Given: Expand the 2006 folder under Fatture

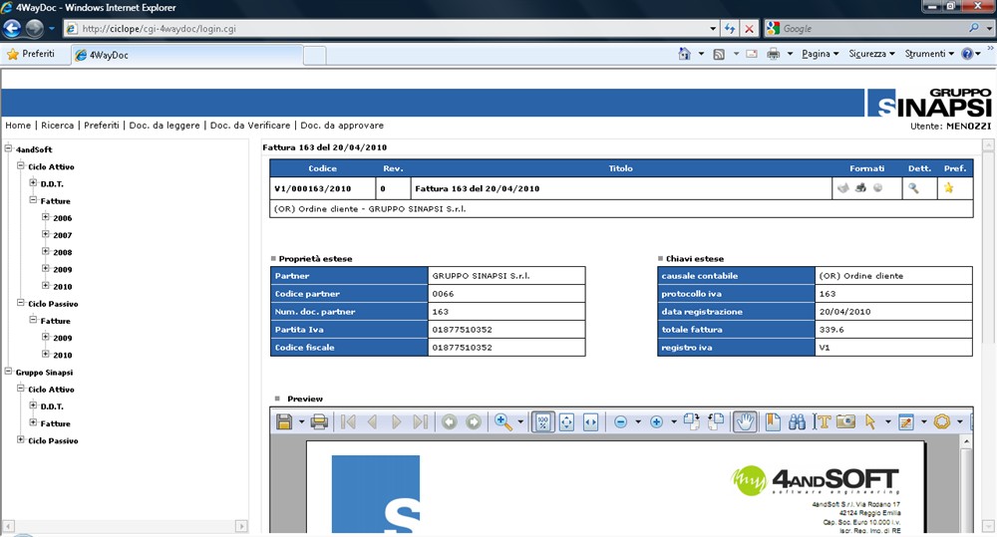Looking at the screenshot, I should (x=45, y=217).
